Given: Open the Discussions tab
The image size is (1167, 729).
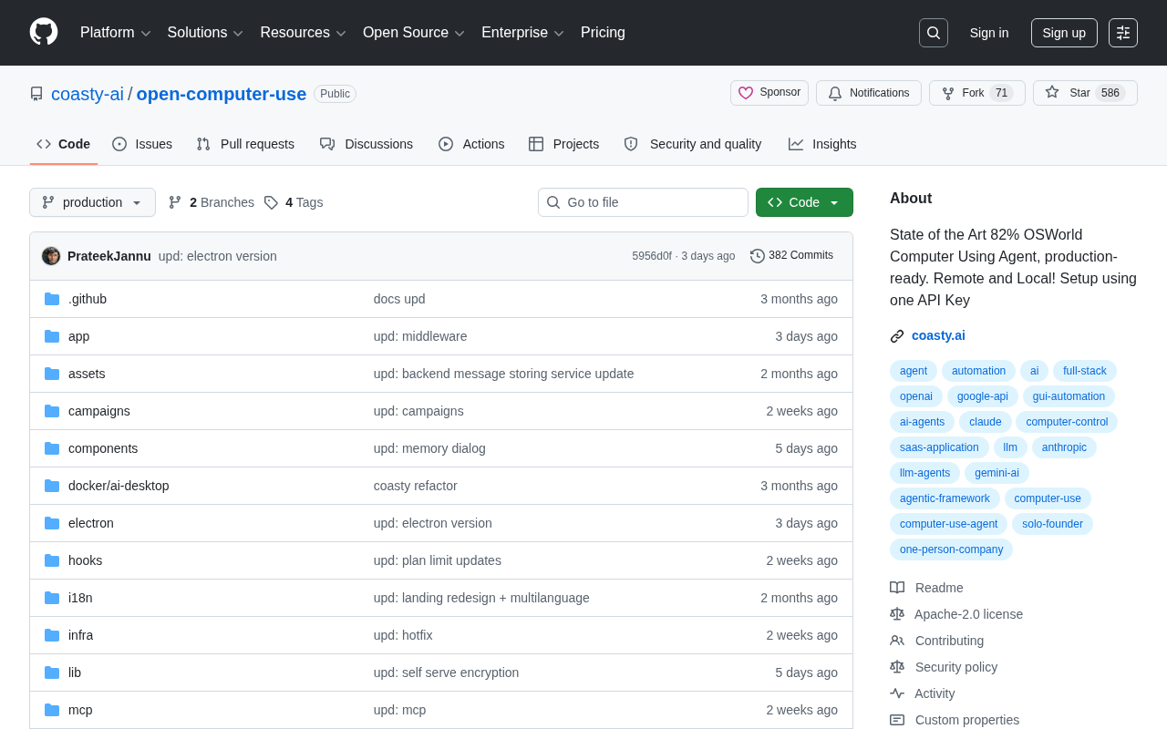Looking at the screenshot, I should tap(367, 144).
